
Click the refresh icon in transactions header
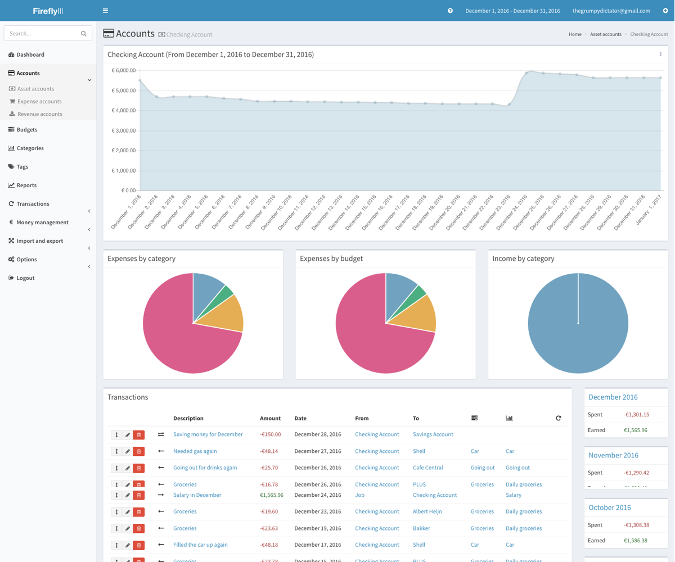pyautogui.click(x=558, y=418)
